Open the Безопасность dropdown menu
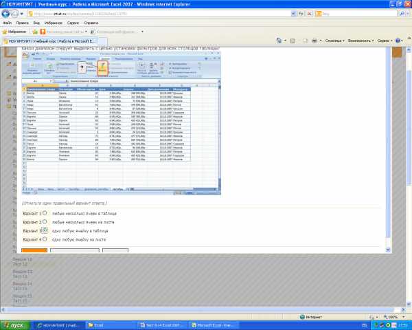The height and width of the screenshot is (330, 412). (x=360, y=41)
